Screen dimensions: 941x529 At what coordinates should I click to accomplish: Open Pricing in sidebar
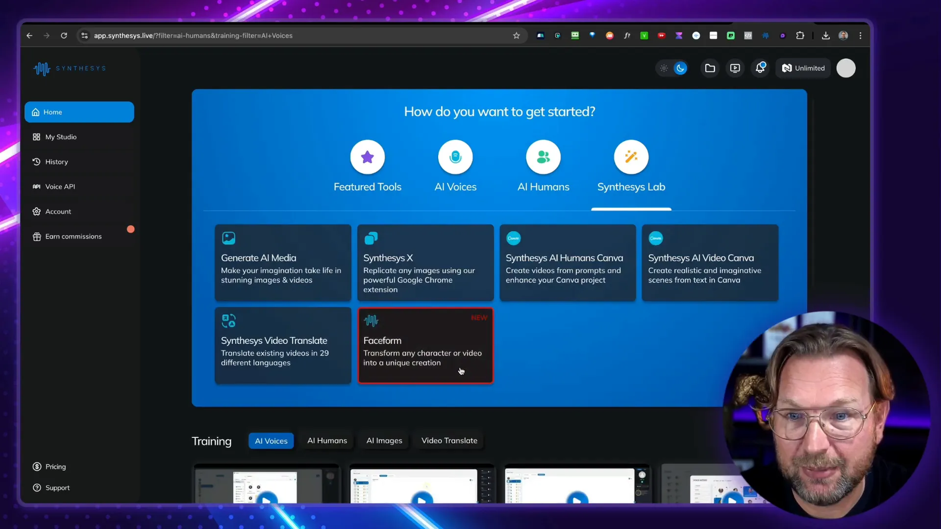[x=50, y=467]
